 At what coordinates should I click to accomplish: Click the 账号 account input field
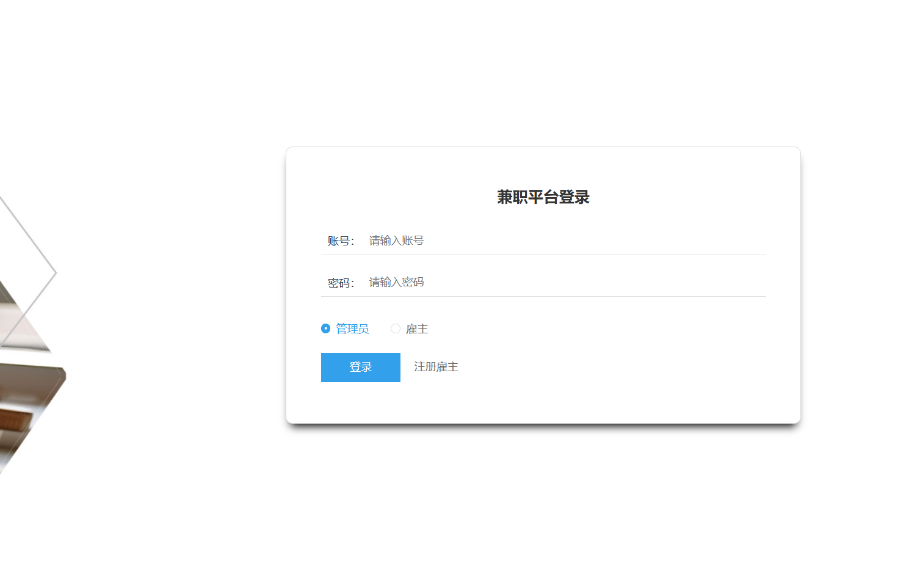[562, 241]
